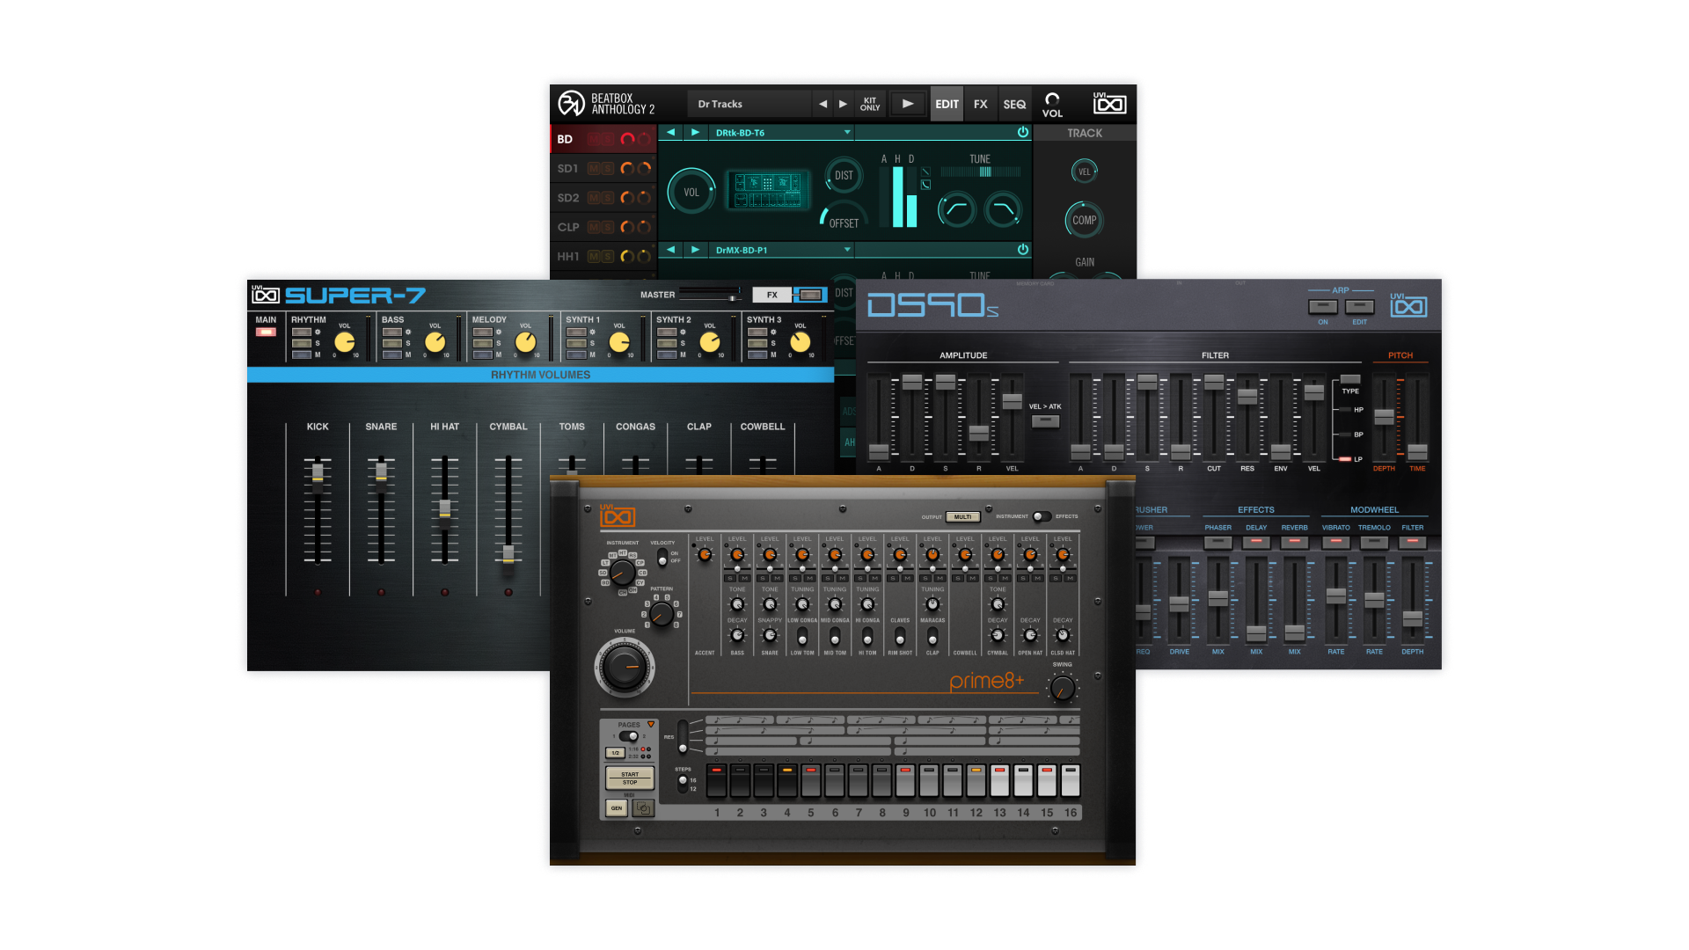The image size is (1689, 950).
Task: Mute the SD2 track
Action: click(x=594, y=198)
